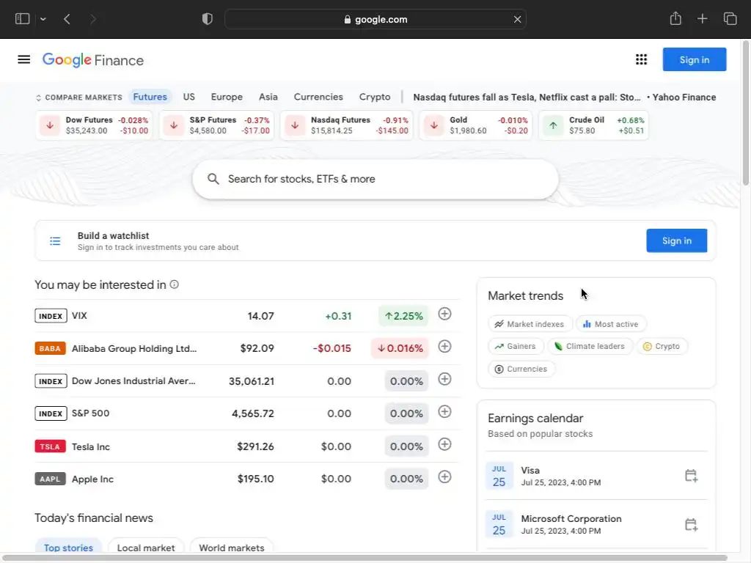Viewport: 751px width, 563px height.
Task: Open the Currencies trend chip
Action: click(521, 369)
